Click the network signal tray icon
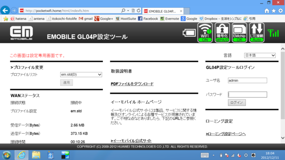 click(x=233, y=155)
